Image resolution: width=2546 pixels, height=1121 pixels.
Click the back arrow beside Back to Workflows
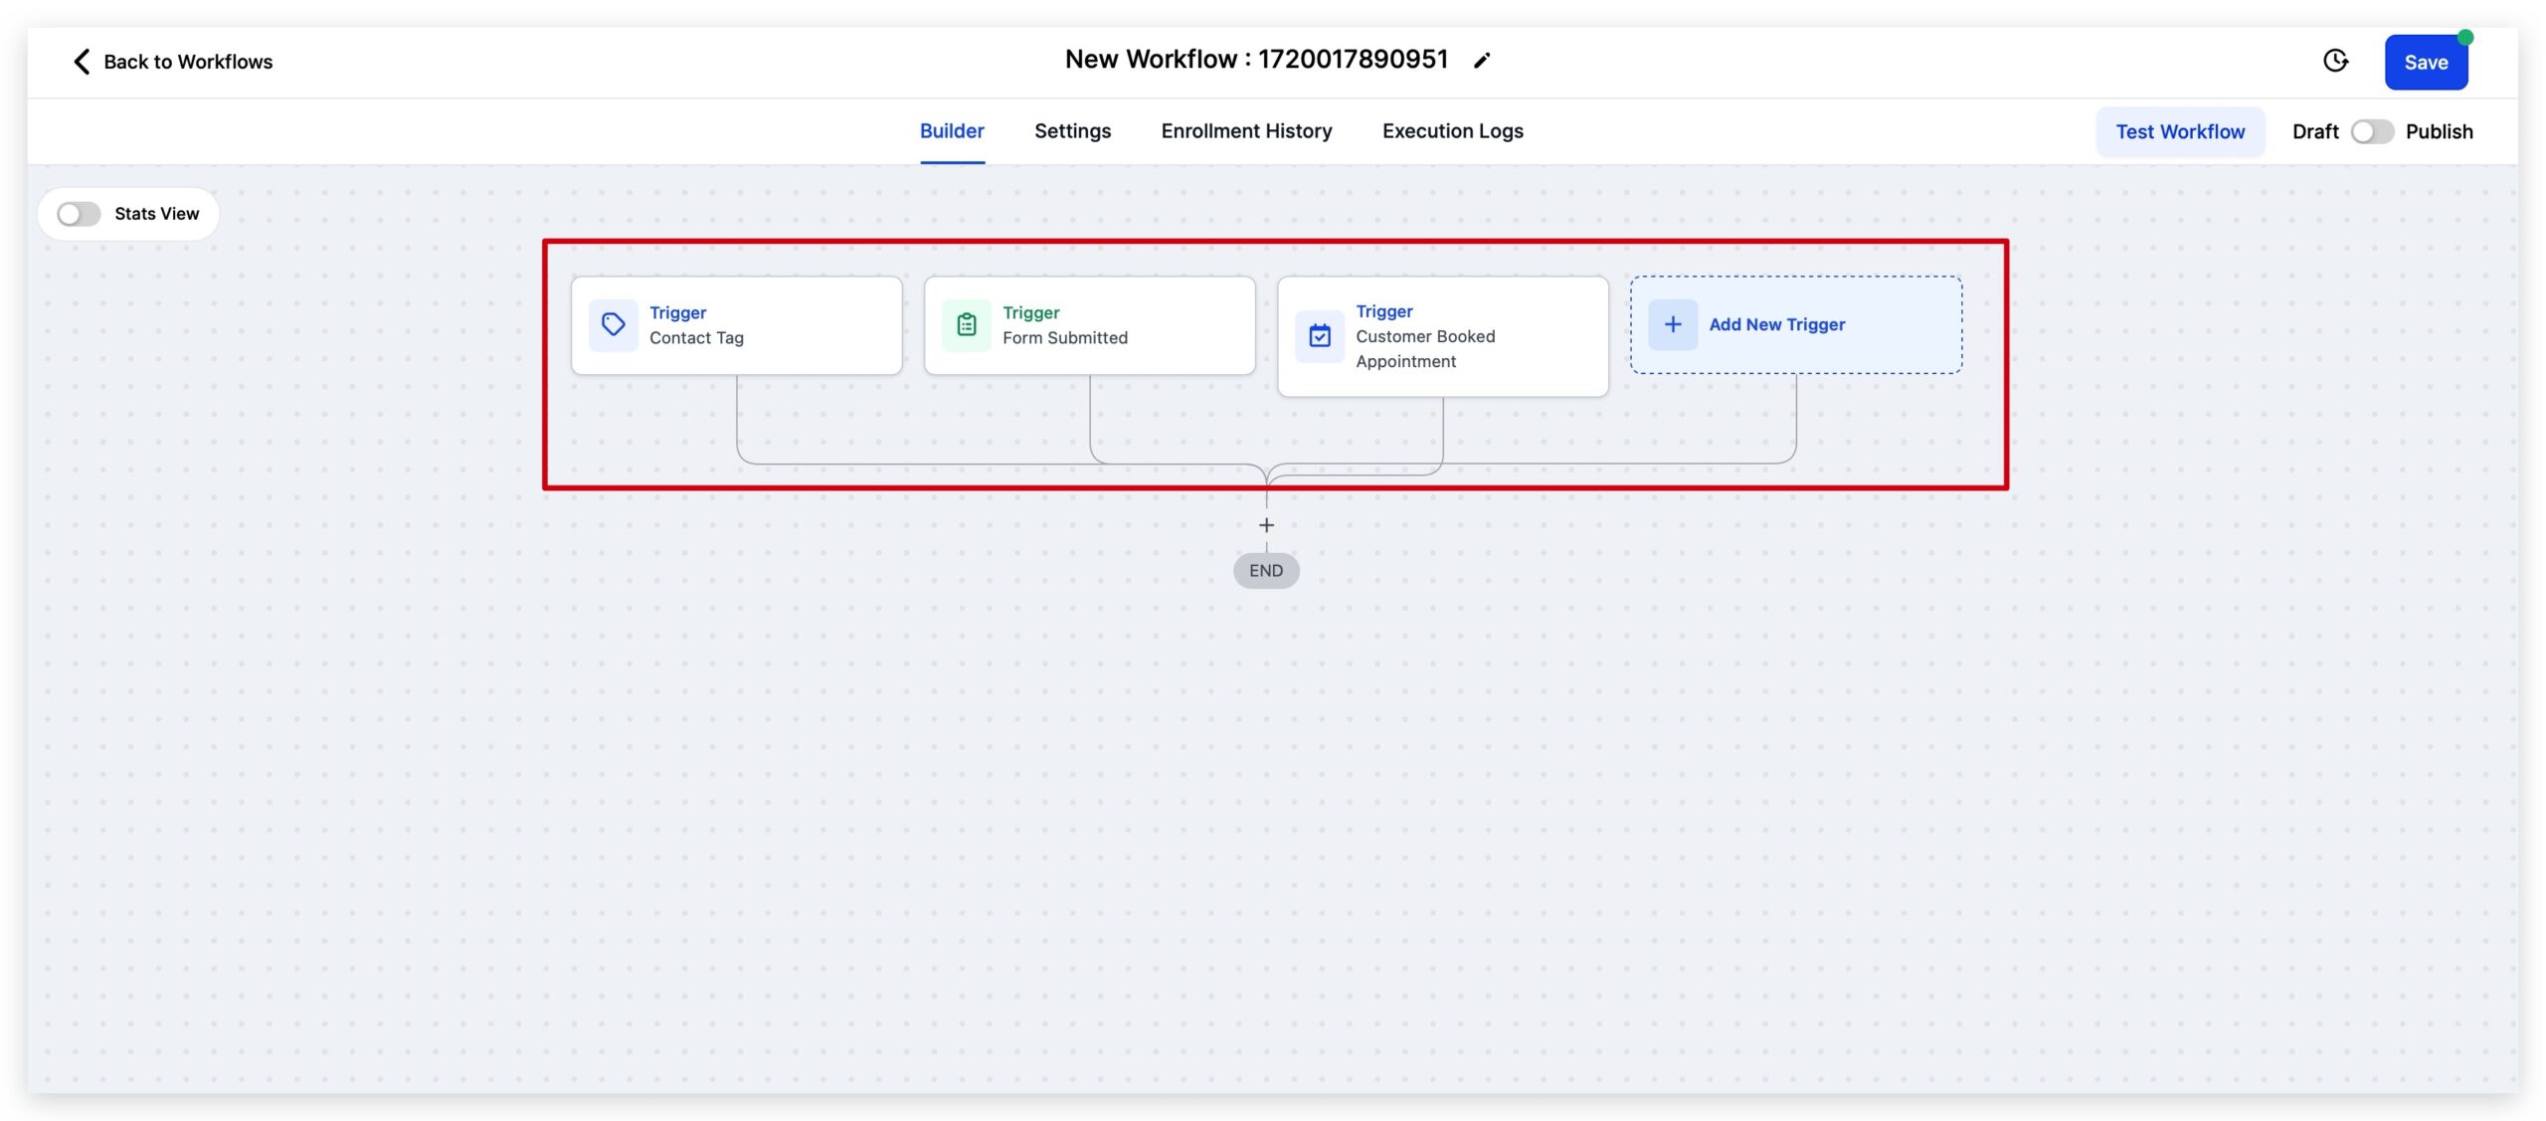[81, 61]
